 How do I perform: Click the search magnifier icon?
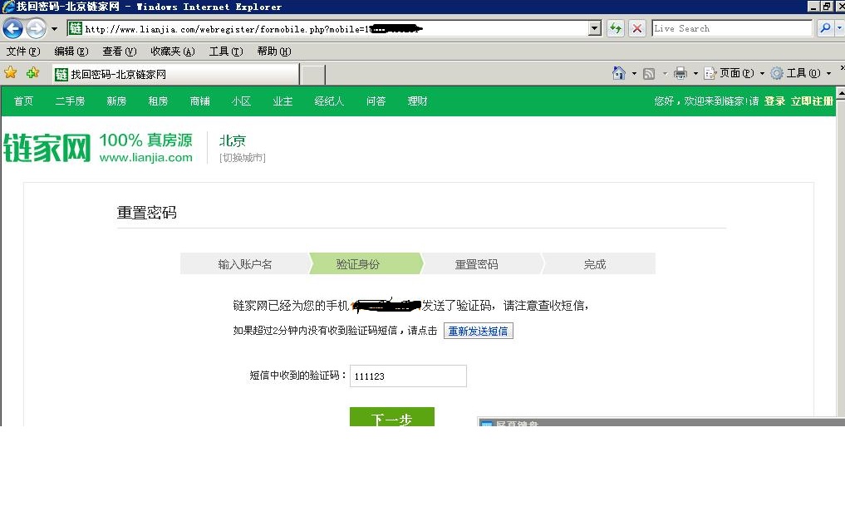coord(824,28)
